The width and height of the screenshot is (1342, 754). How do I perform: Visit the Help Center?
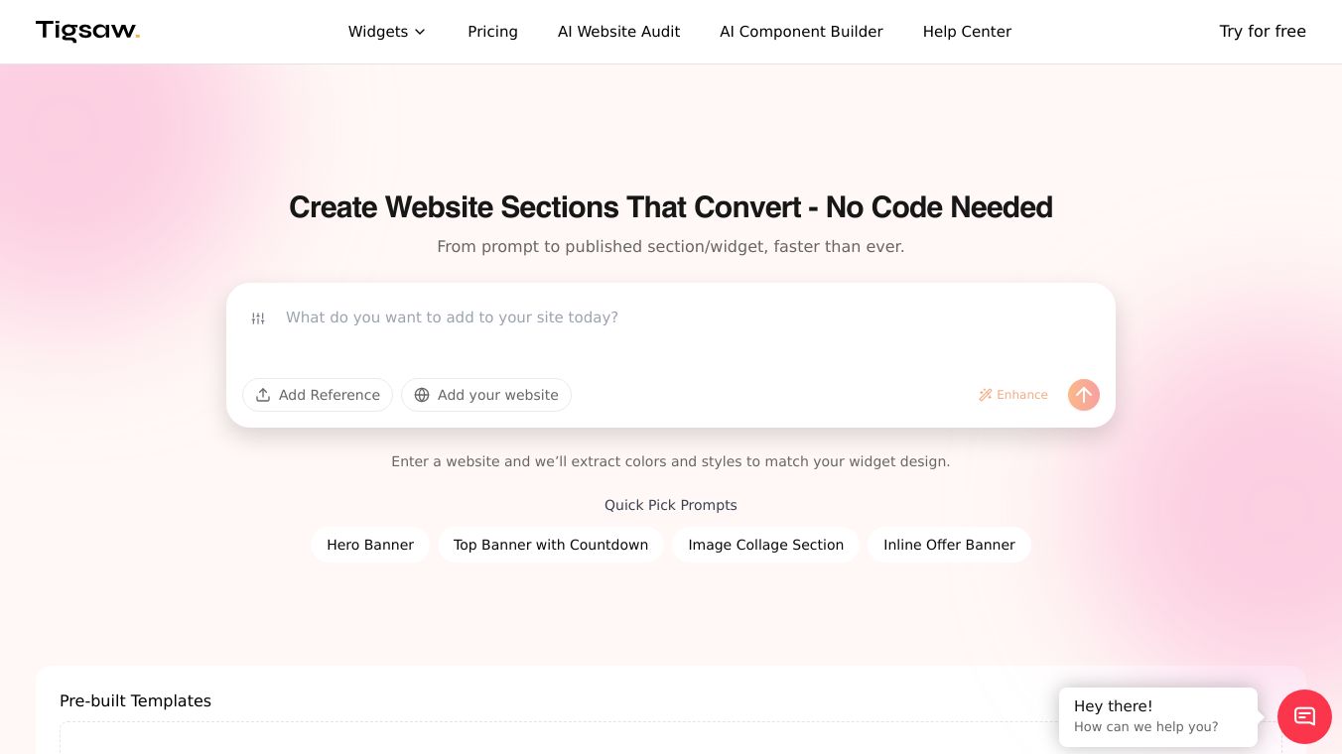point(967,32)
